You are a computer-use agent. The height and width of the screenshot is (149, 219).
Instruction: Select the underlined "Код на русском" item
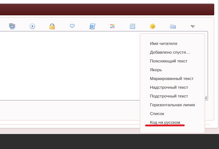pos(165,122)
